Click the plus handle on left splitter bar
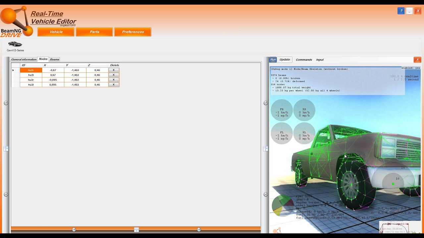 [x=6, y=149]
